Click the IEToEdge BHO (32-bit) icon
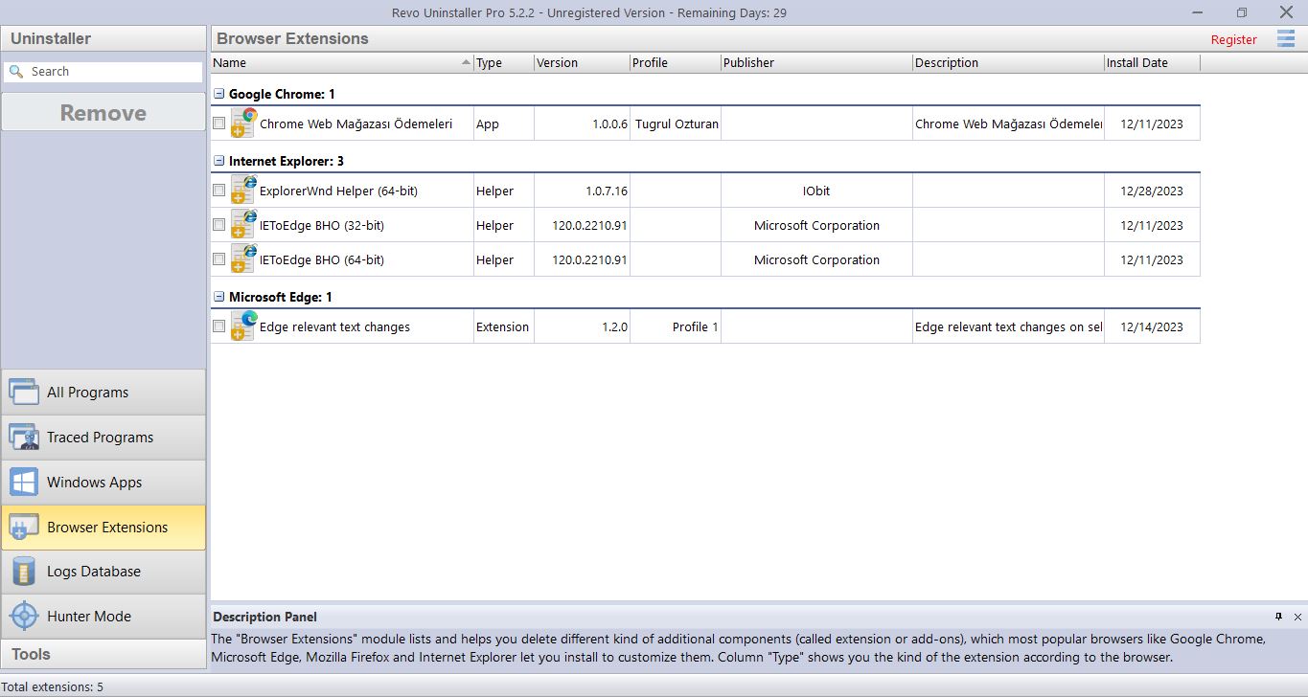This screenshot has height=697, width=1308. tap(243, 224)
